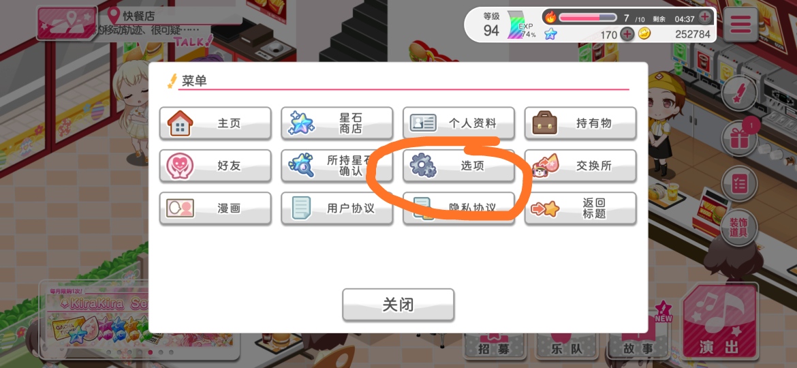Viewport: 797px width, 368px height.
Task: Open the 星石商店 star shop
Action: click(x=337, y=123)
